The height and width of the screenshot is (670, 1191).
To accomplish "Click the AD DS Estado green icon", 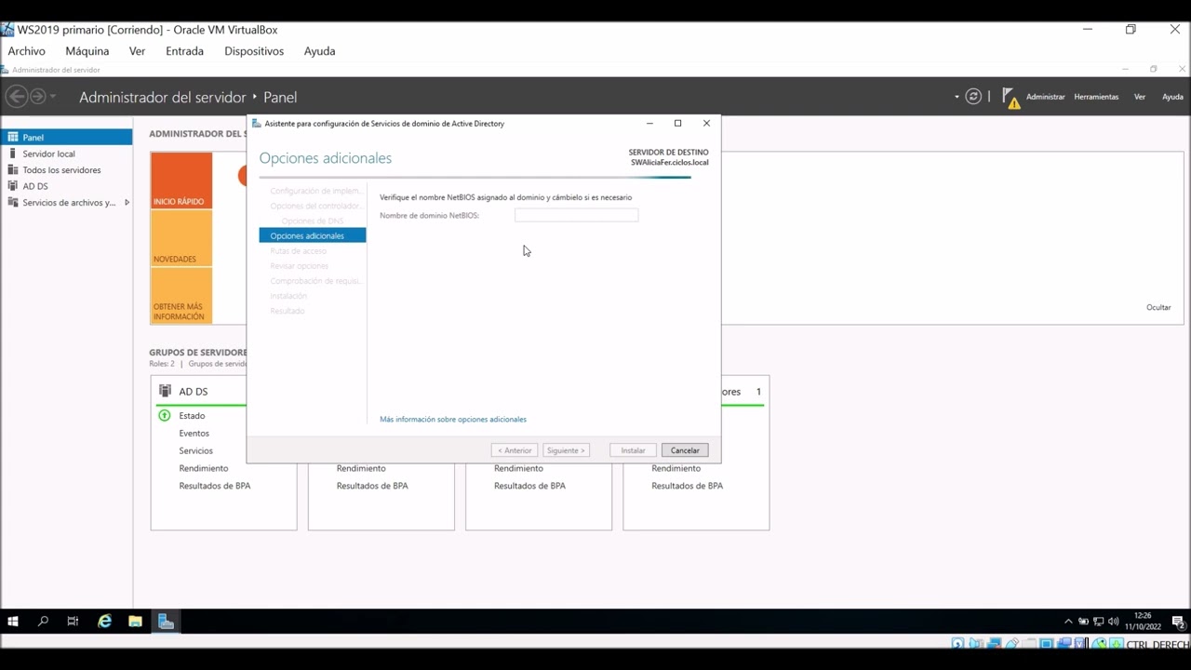I will pos(165,416).
